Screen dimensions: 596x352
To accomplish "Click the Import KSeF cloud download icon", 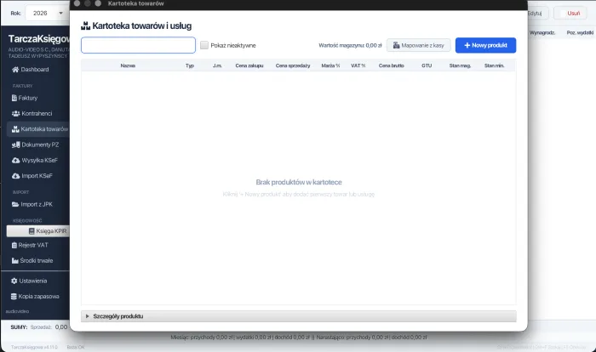I will (x=15, y=176).
